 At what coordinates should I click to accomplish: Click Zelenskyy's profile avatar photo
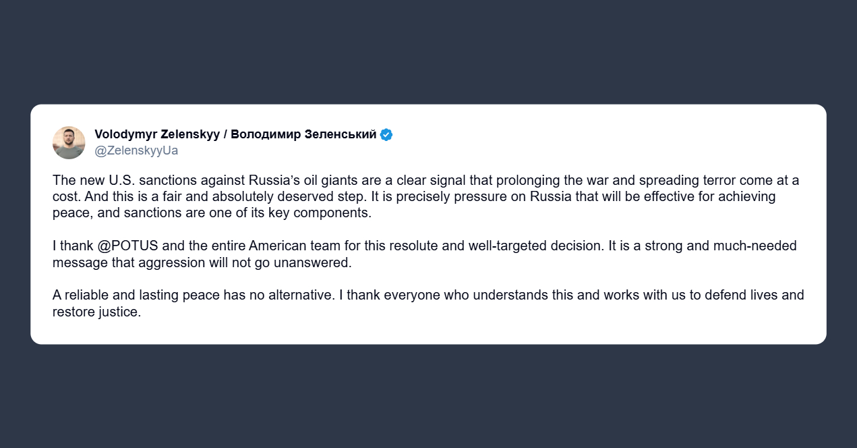(x=69, y=142)
